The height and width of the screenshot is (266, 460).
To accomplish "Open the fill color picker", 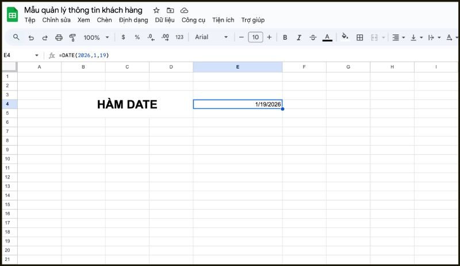I will tap(345, 37).
